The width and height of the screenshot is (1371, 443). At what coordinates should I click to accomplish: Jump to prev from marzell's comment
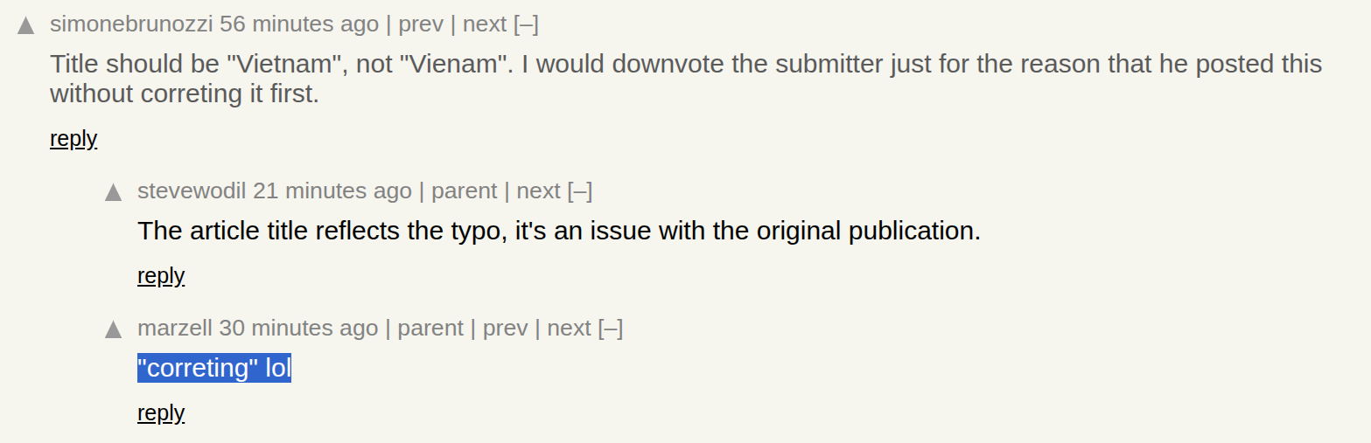pos(505,328)
